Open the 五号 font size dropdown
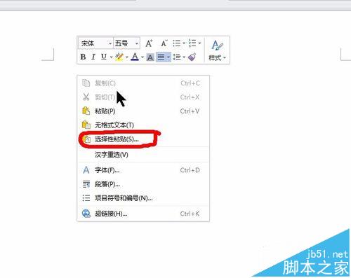 click(126, 43)
